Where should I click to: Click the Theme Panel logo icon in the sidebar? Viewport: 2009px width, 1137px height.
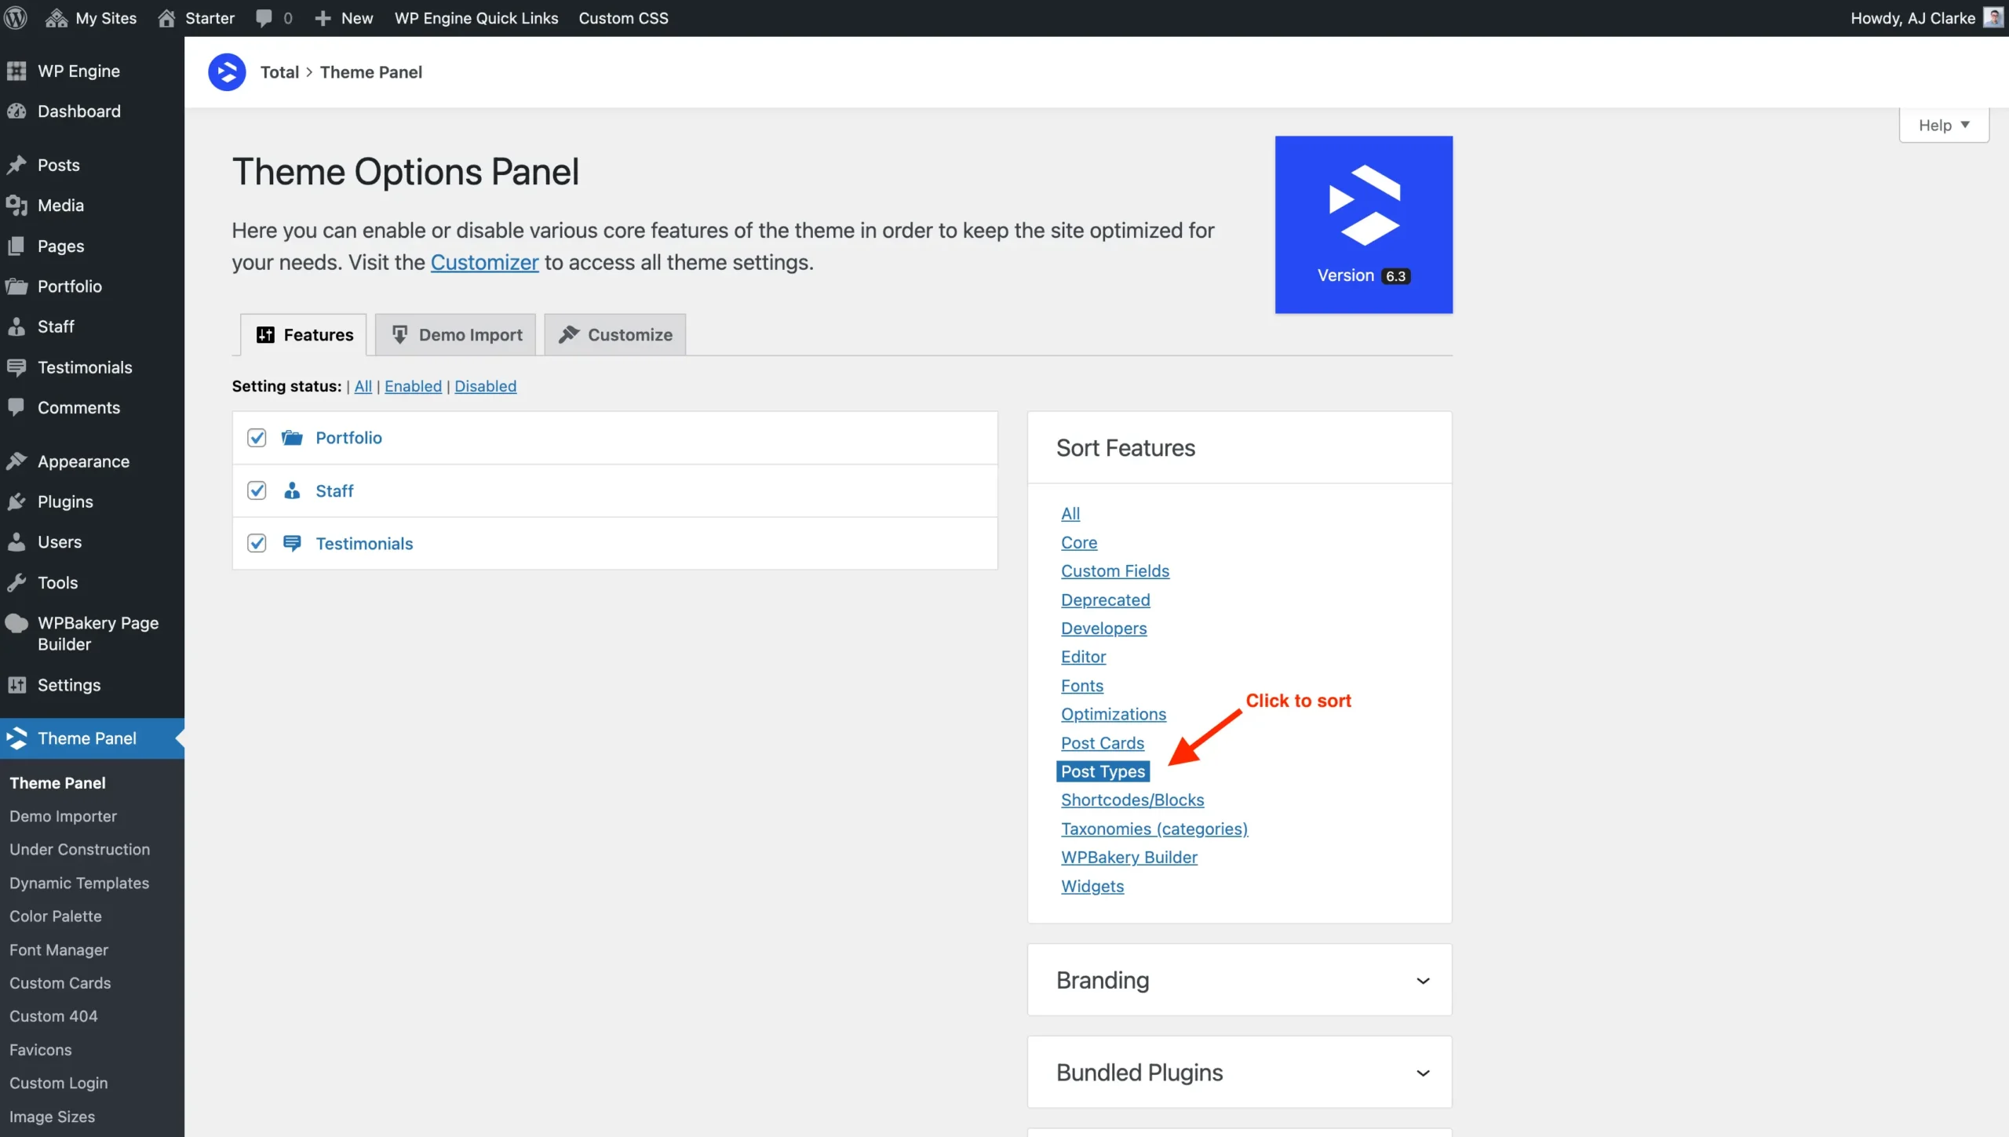pos(16,738)
